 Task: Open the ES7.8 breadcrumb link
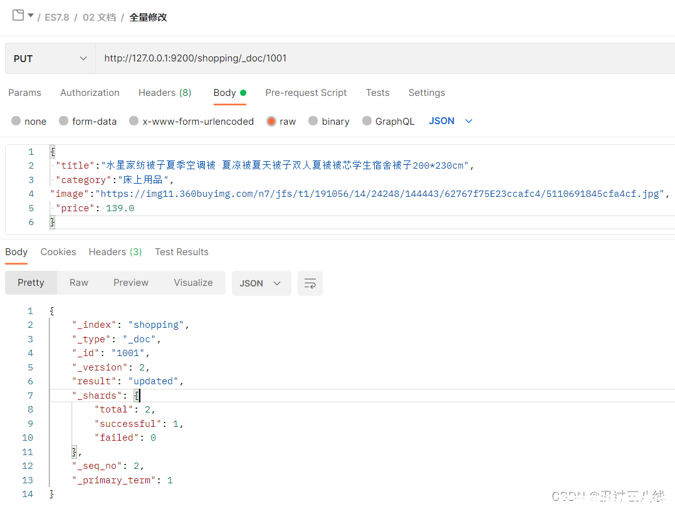(x=57, y=17)
